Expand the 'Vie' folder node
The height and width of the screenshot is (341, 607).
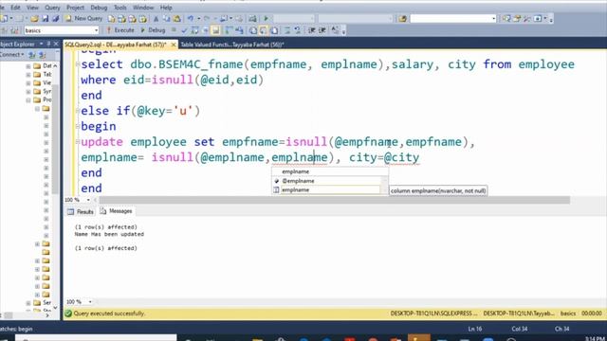(28, 83)
